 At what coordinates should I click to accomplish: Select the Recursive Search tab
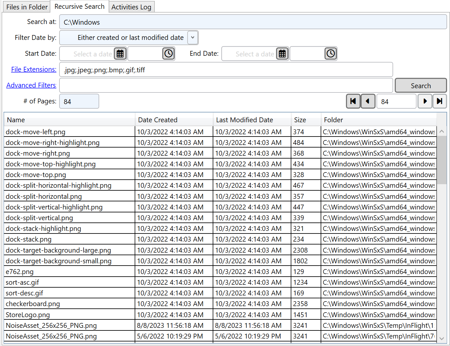[79, 6]
